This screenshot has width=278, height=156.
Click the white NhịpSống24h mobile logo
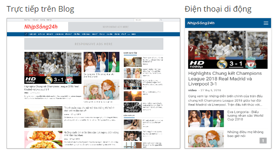click(201, 23)
